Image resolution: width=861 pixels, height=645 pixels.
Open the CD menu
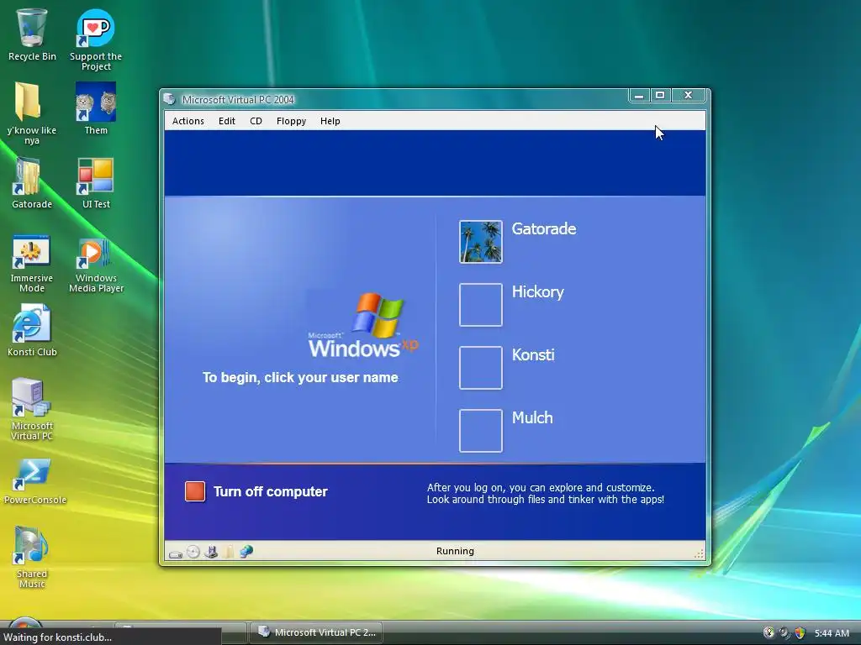pyautogui.click(x=256, y=121)
